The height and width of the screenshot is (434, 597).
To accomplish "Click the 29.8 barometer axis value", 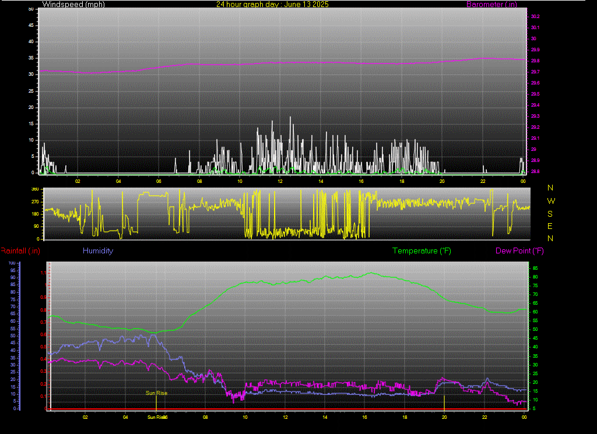I will (x=535, y=61).
